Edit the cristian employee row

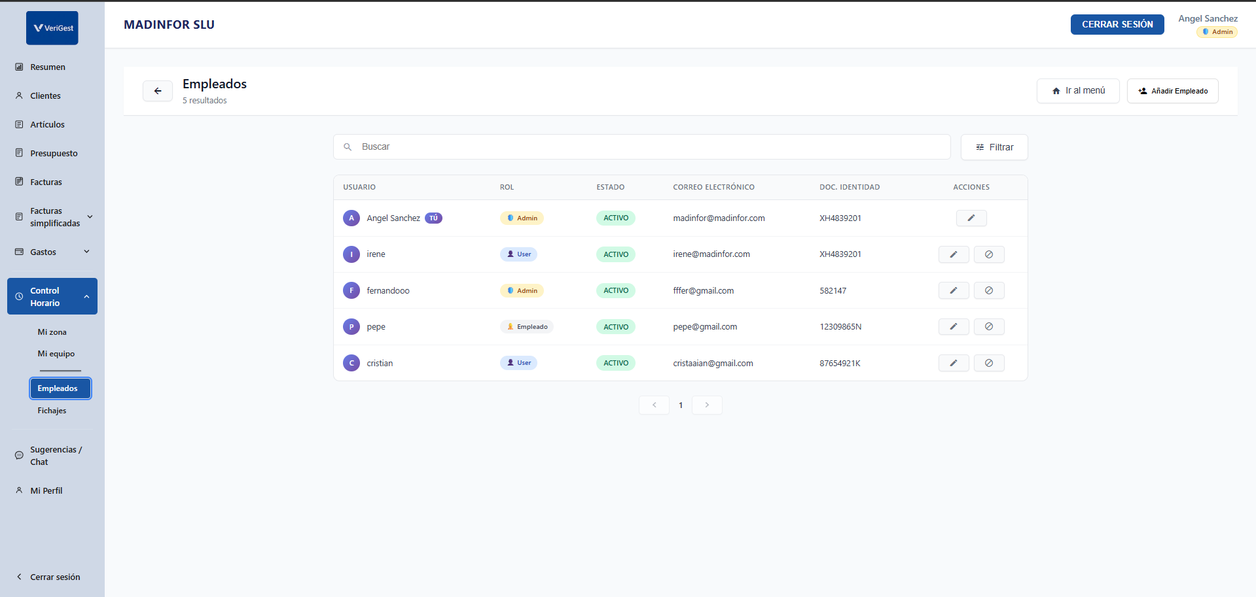coord(953,363)
